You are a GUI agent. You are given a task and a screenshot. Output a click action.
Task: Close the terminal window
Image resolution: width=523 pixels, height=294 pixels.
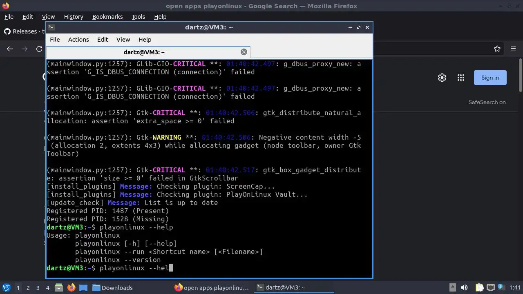(367, 27)
